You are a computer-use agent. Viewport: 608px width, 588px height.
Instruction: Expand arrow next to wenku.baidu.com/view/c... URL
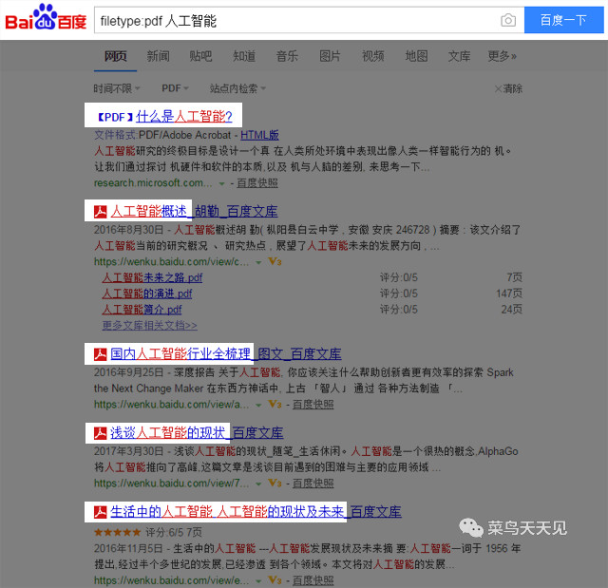(258, 262)
